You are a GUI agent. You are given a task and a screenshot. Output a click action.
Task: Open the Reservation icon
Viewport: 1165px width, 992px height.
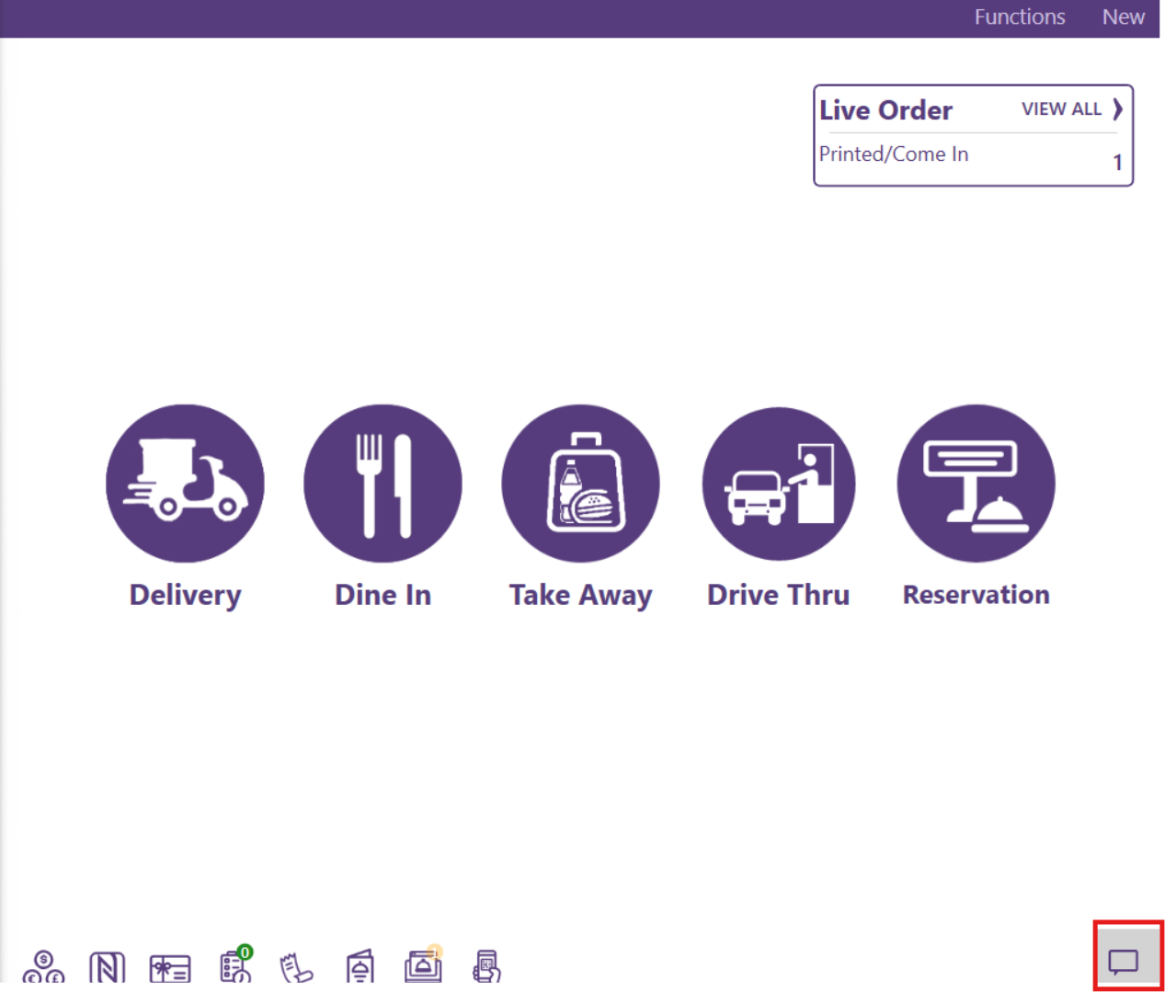[976, 484]
